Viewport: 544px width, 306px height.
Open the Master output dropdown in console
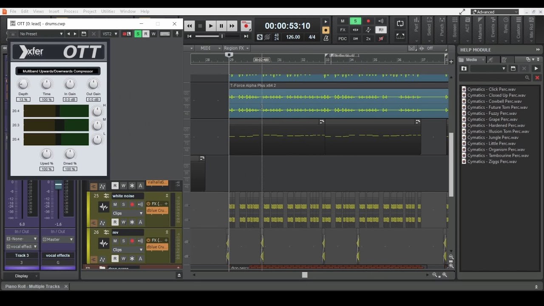(x=58, y=239)
